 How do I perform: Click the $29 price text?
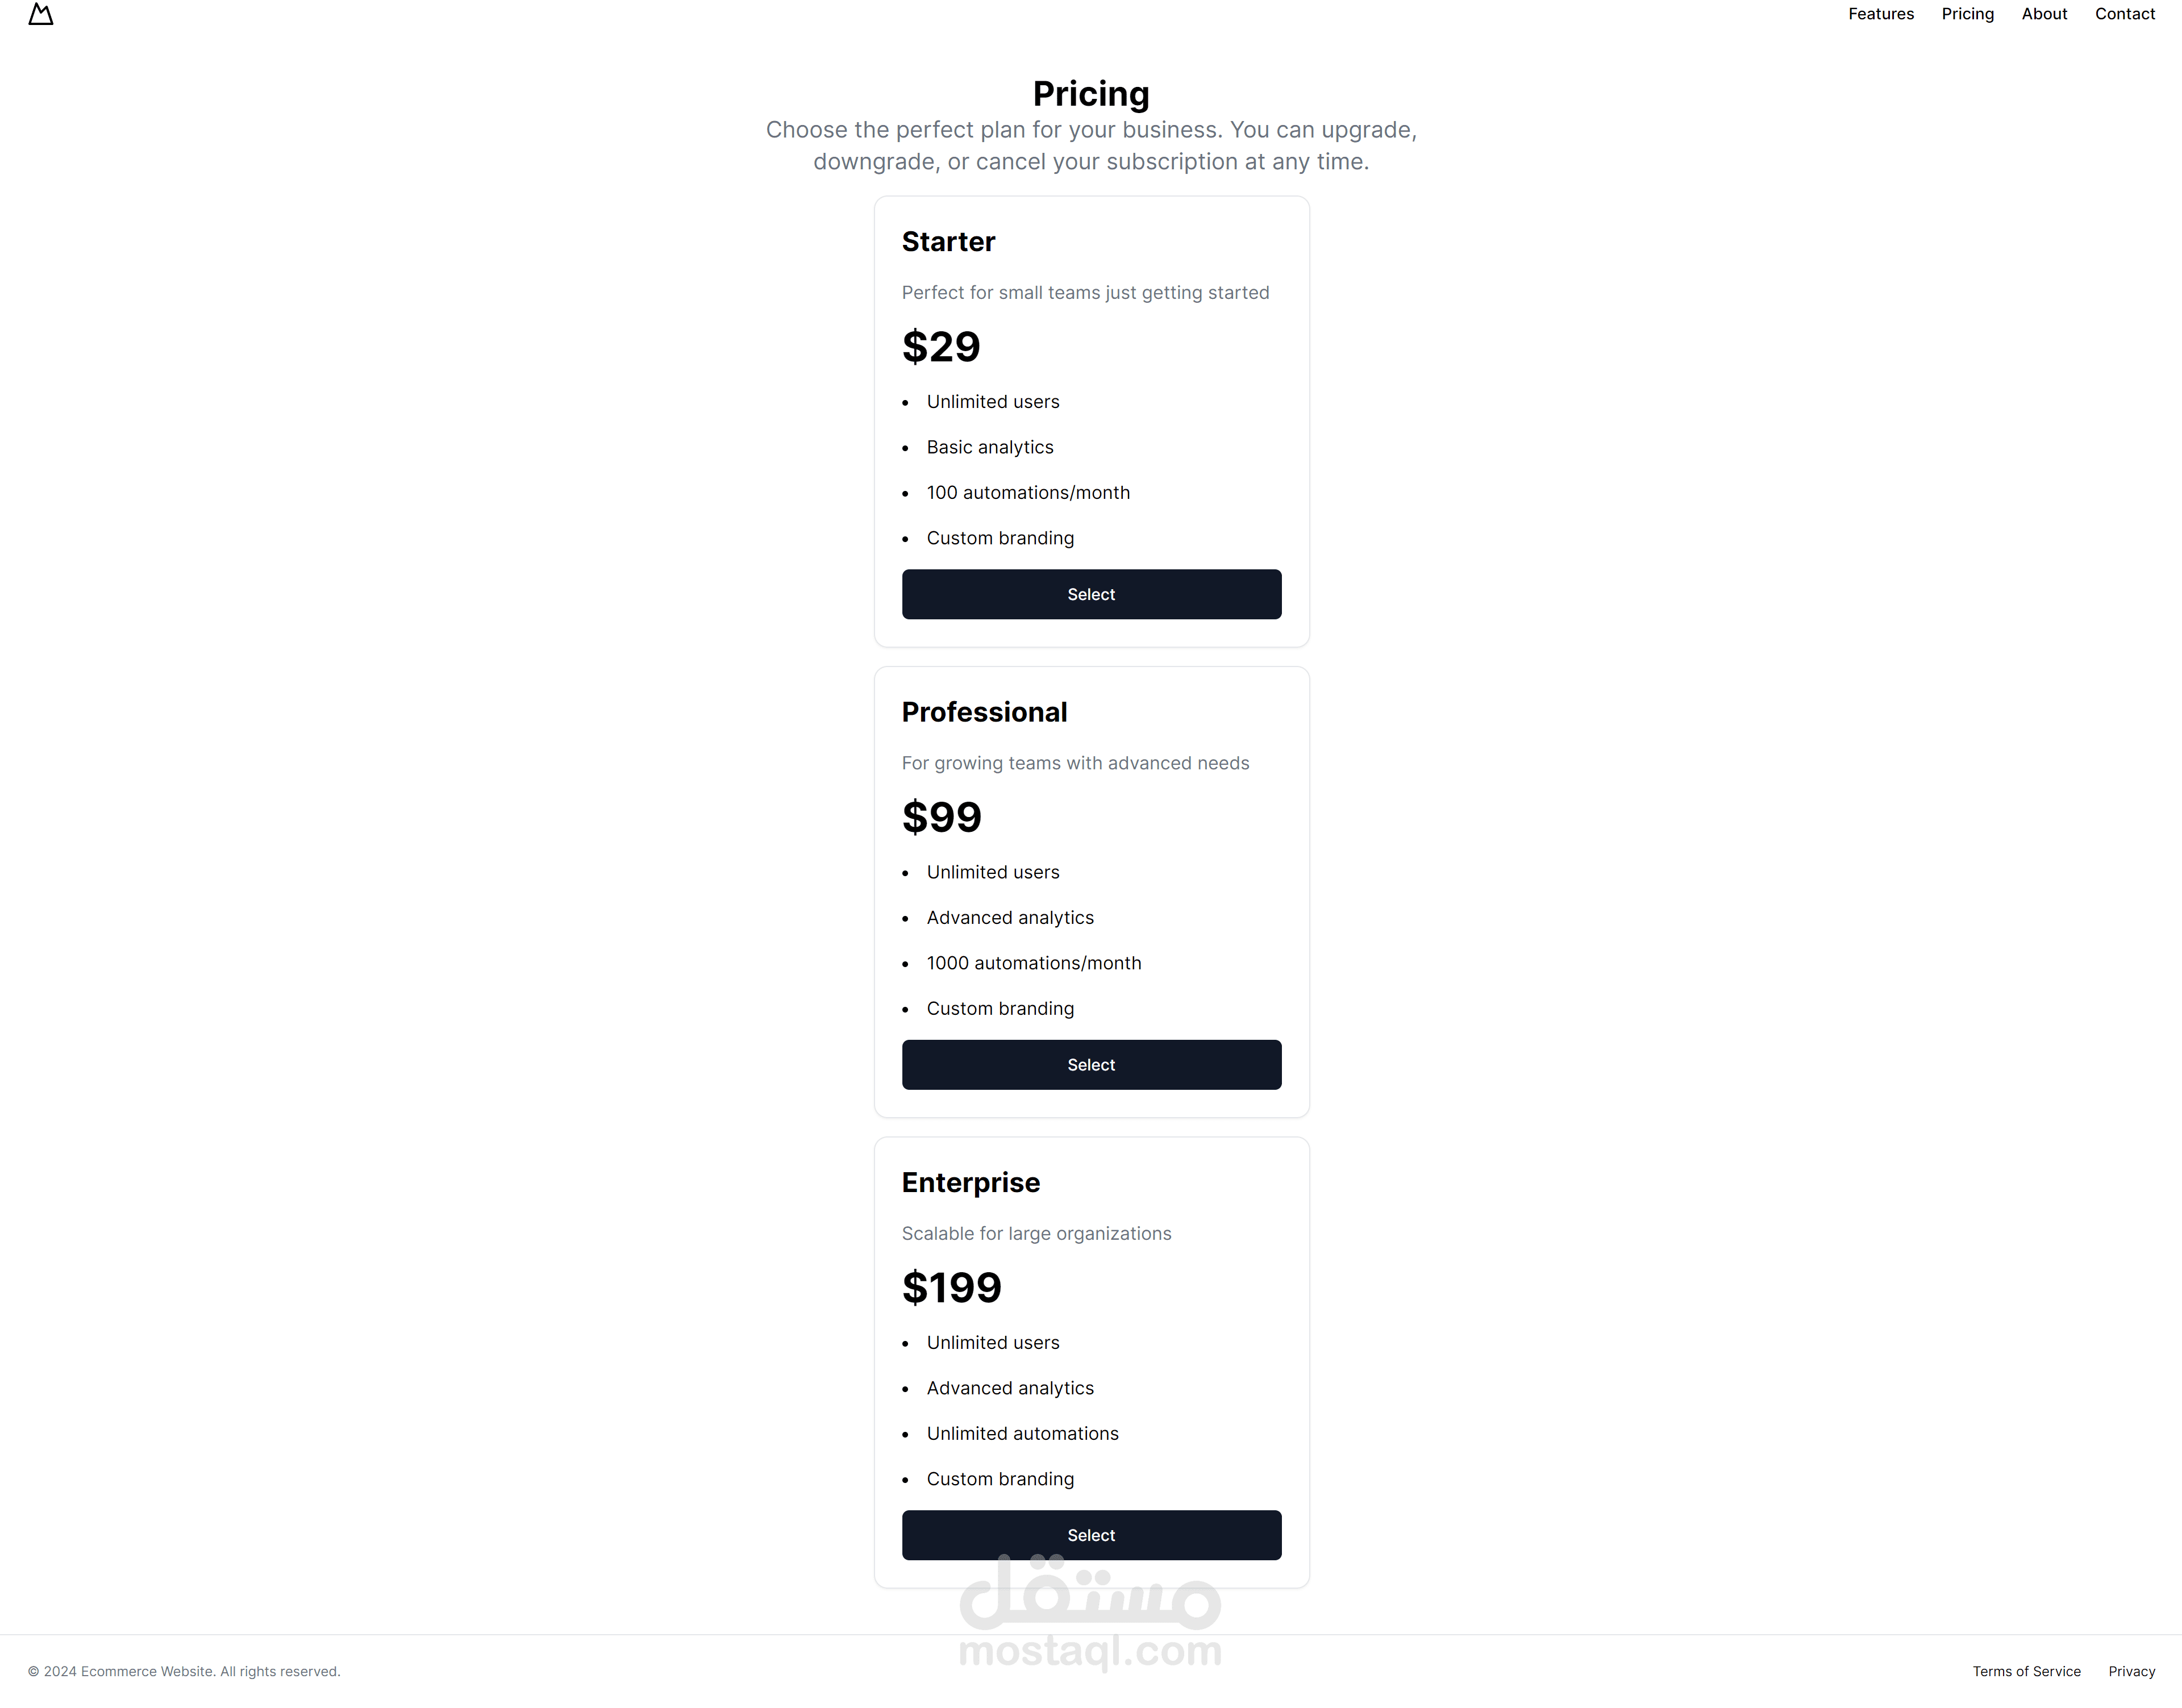(x=941, y=347)
